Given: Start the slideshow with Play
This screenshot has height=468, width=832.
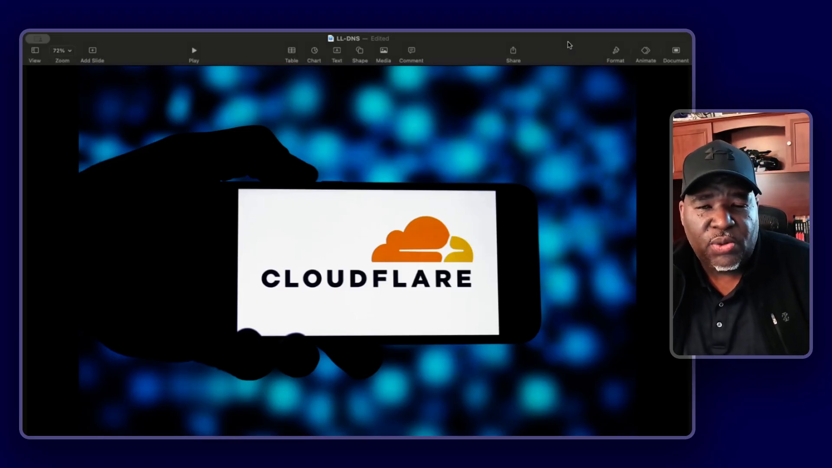Looking at the screenshot, I should click(x=194, y=55).
